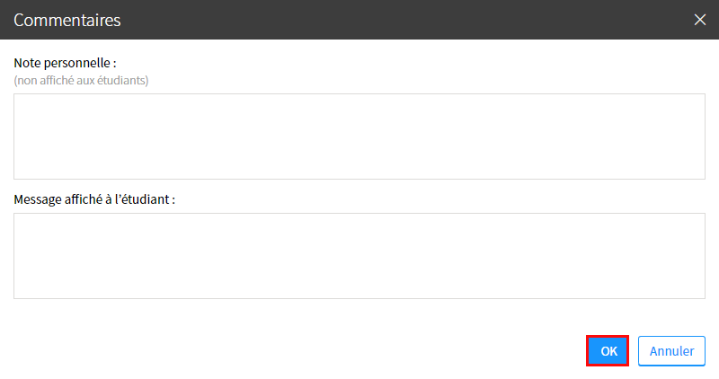Click the cross icon in the title bar
719x379 pixels.
coord(700,20)
